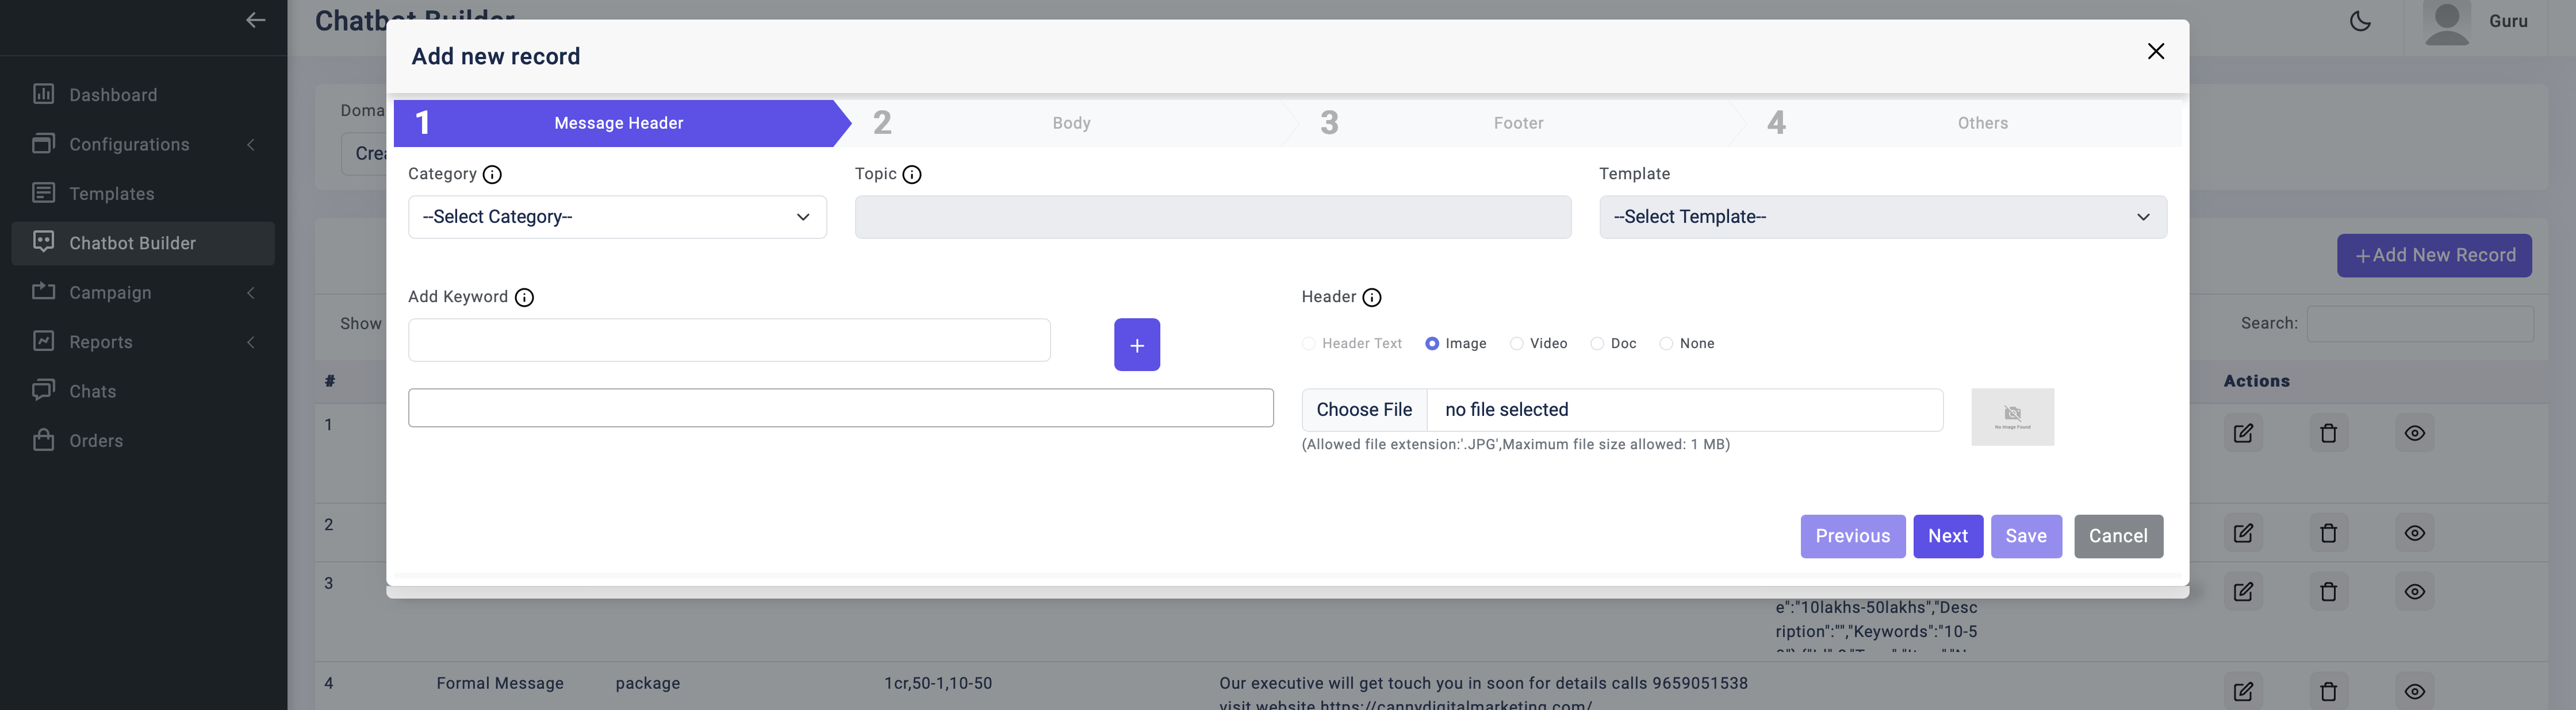
Task: Collapse sidebar with the back arrow
Action: pyautogui.click(x=256, y=20)
